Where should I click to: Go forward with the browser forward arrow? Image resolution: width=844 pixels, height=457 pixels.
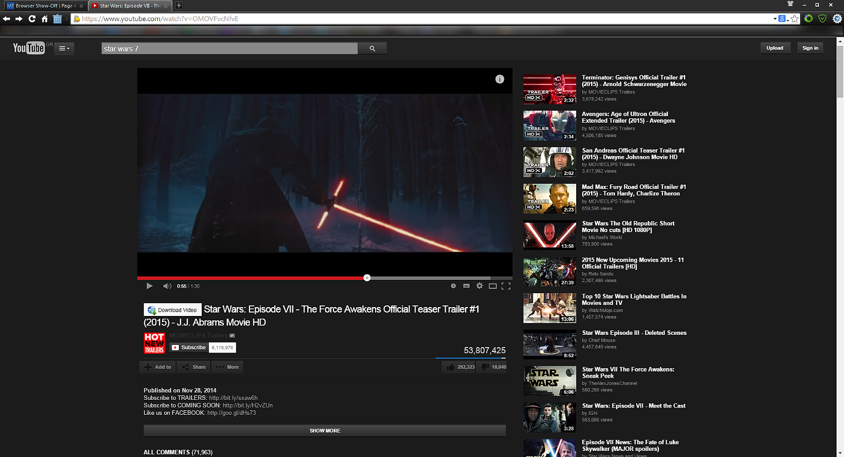pos(19,19)
